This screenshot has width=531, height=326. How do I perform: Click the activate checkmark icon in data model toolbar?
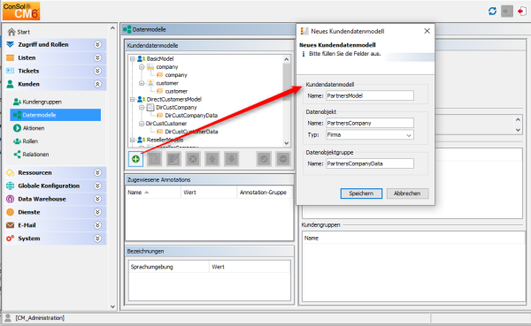[264, 159]
